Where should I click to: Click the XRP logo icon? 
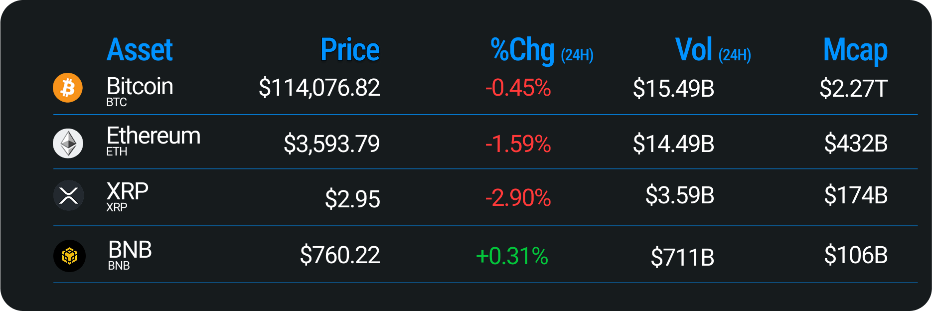(x=68, y=195)
